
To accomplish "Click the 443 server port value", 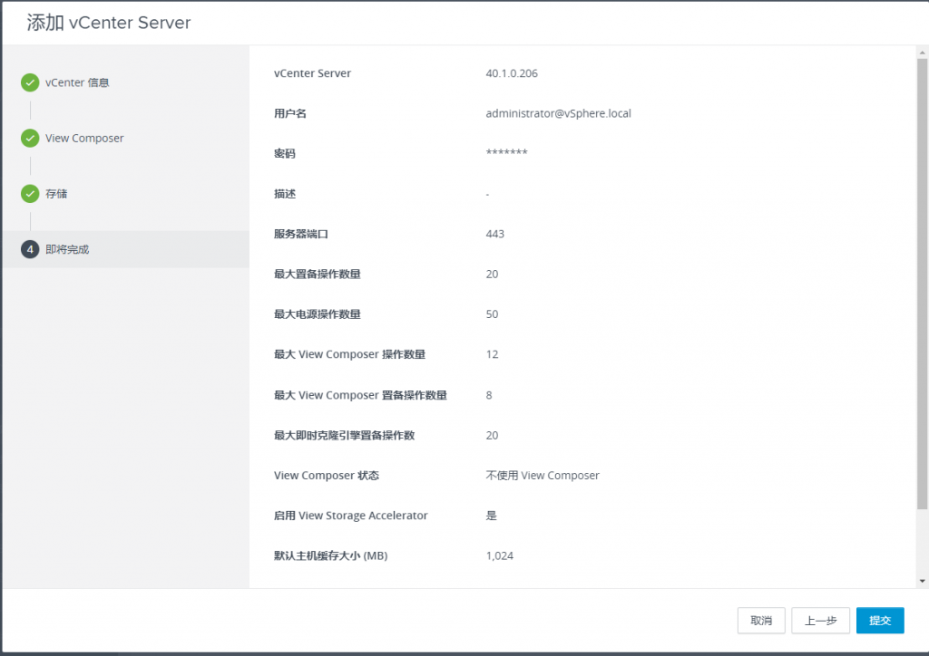I will (494, 234).
